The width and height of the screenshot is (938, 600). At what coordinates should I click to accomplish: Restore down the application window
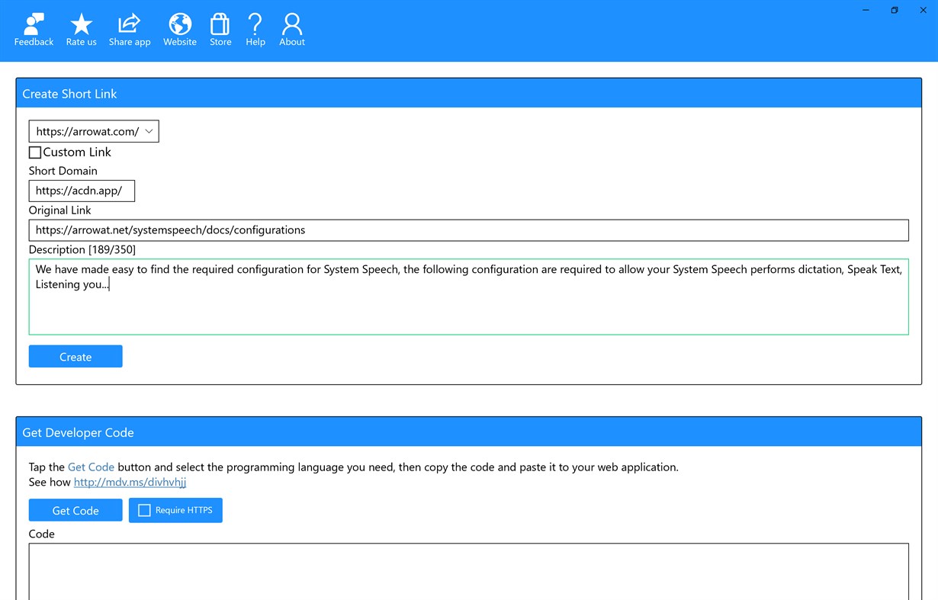tap(895, 10)
